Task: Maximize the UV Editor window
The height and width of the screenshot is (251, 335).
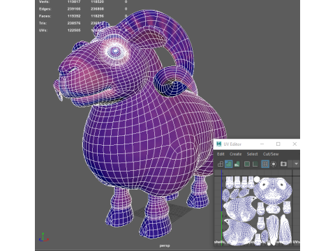Action: [x=278, y=144]
